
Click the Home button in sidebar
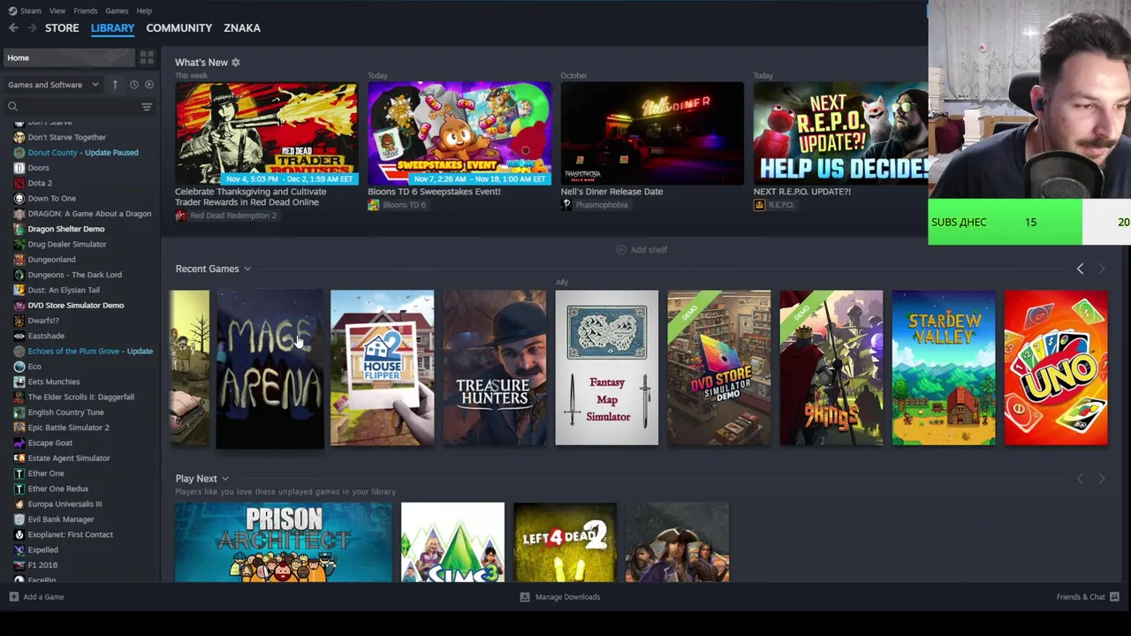[67, 57]
